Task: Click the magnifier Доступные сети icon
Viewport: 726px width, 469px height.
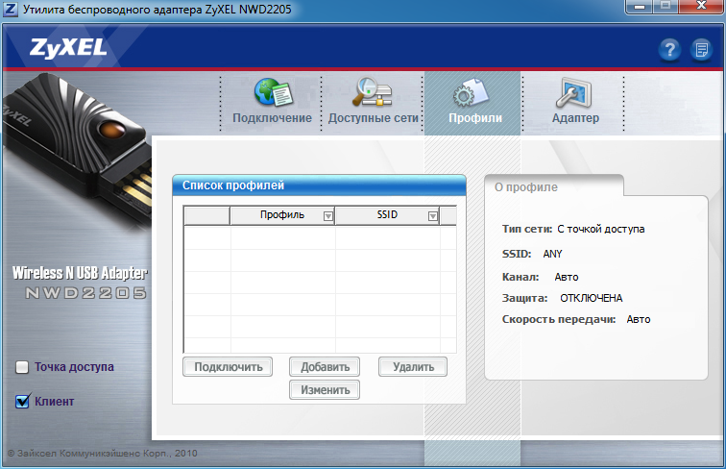Action: point(373,92)
